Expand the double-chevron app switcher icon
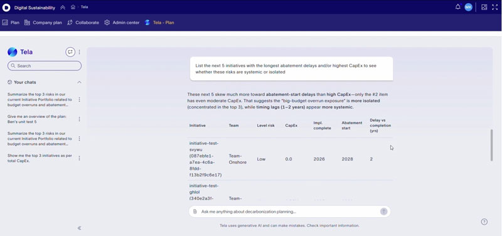The image size is (502, 236). (63, 8)
